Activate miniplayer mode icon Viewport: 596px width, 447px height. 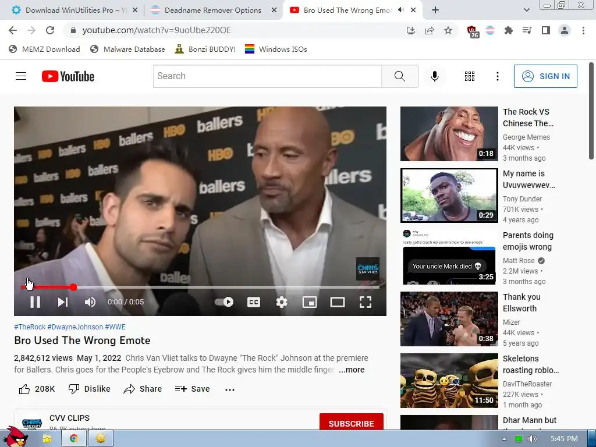point(310,302)
